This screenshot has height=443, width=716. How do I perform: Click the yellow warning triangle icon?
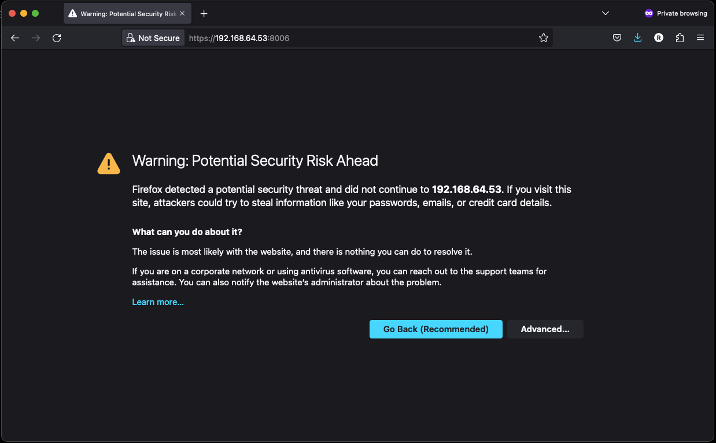pos(109,163)
